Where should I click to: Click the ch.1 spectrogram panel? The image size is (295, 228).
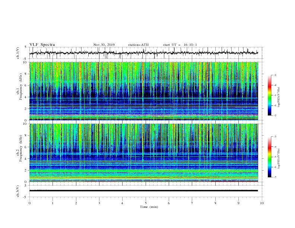pyautogui.click(x=143, y=91)
